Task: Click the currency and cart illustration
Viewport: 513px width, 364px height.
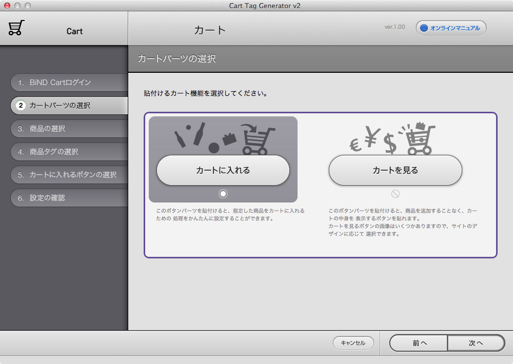Action: pos(392,138)
